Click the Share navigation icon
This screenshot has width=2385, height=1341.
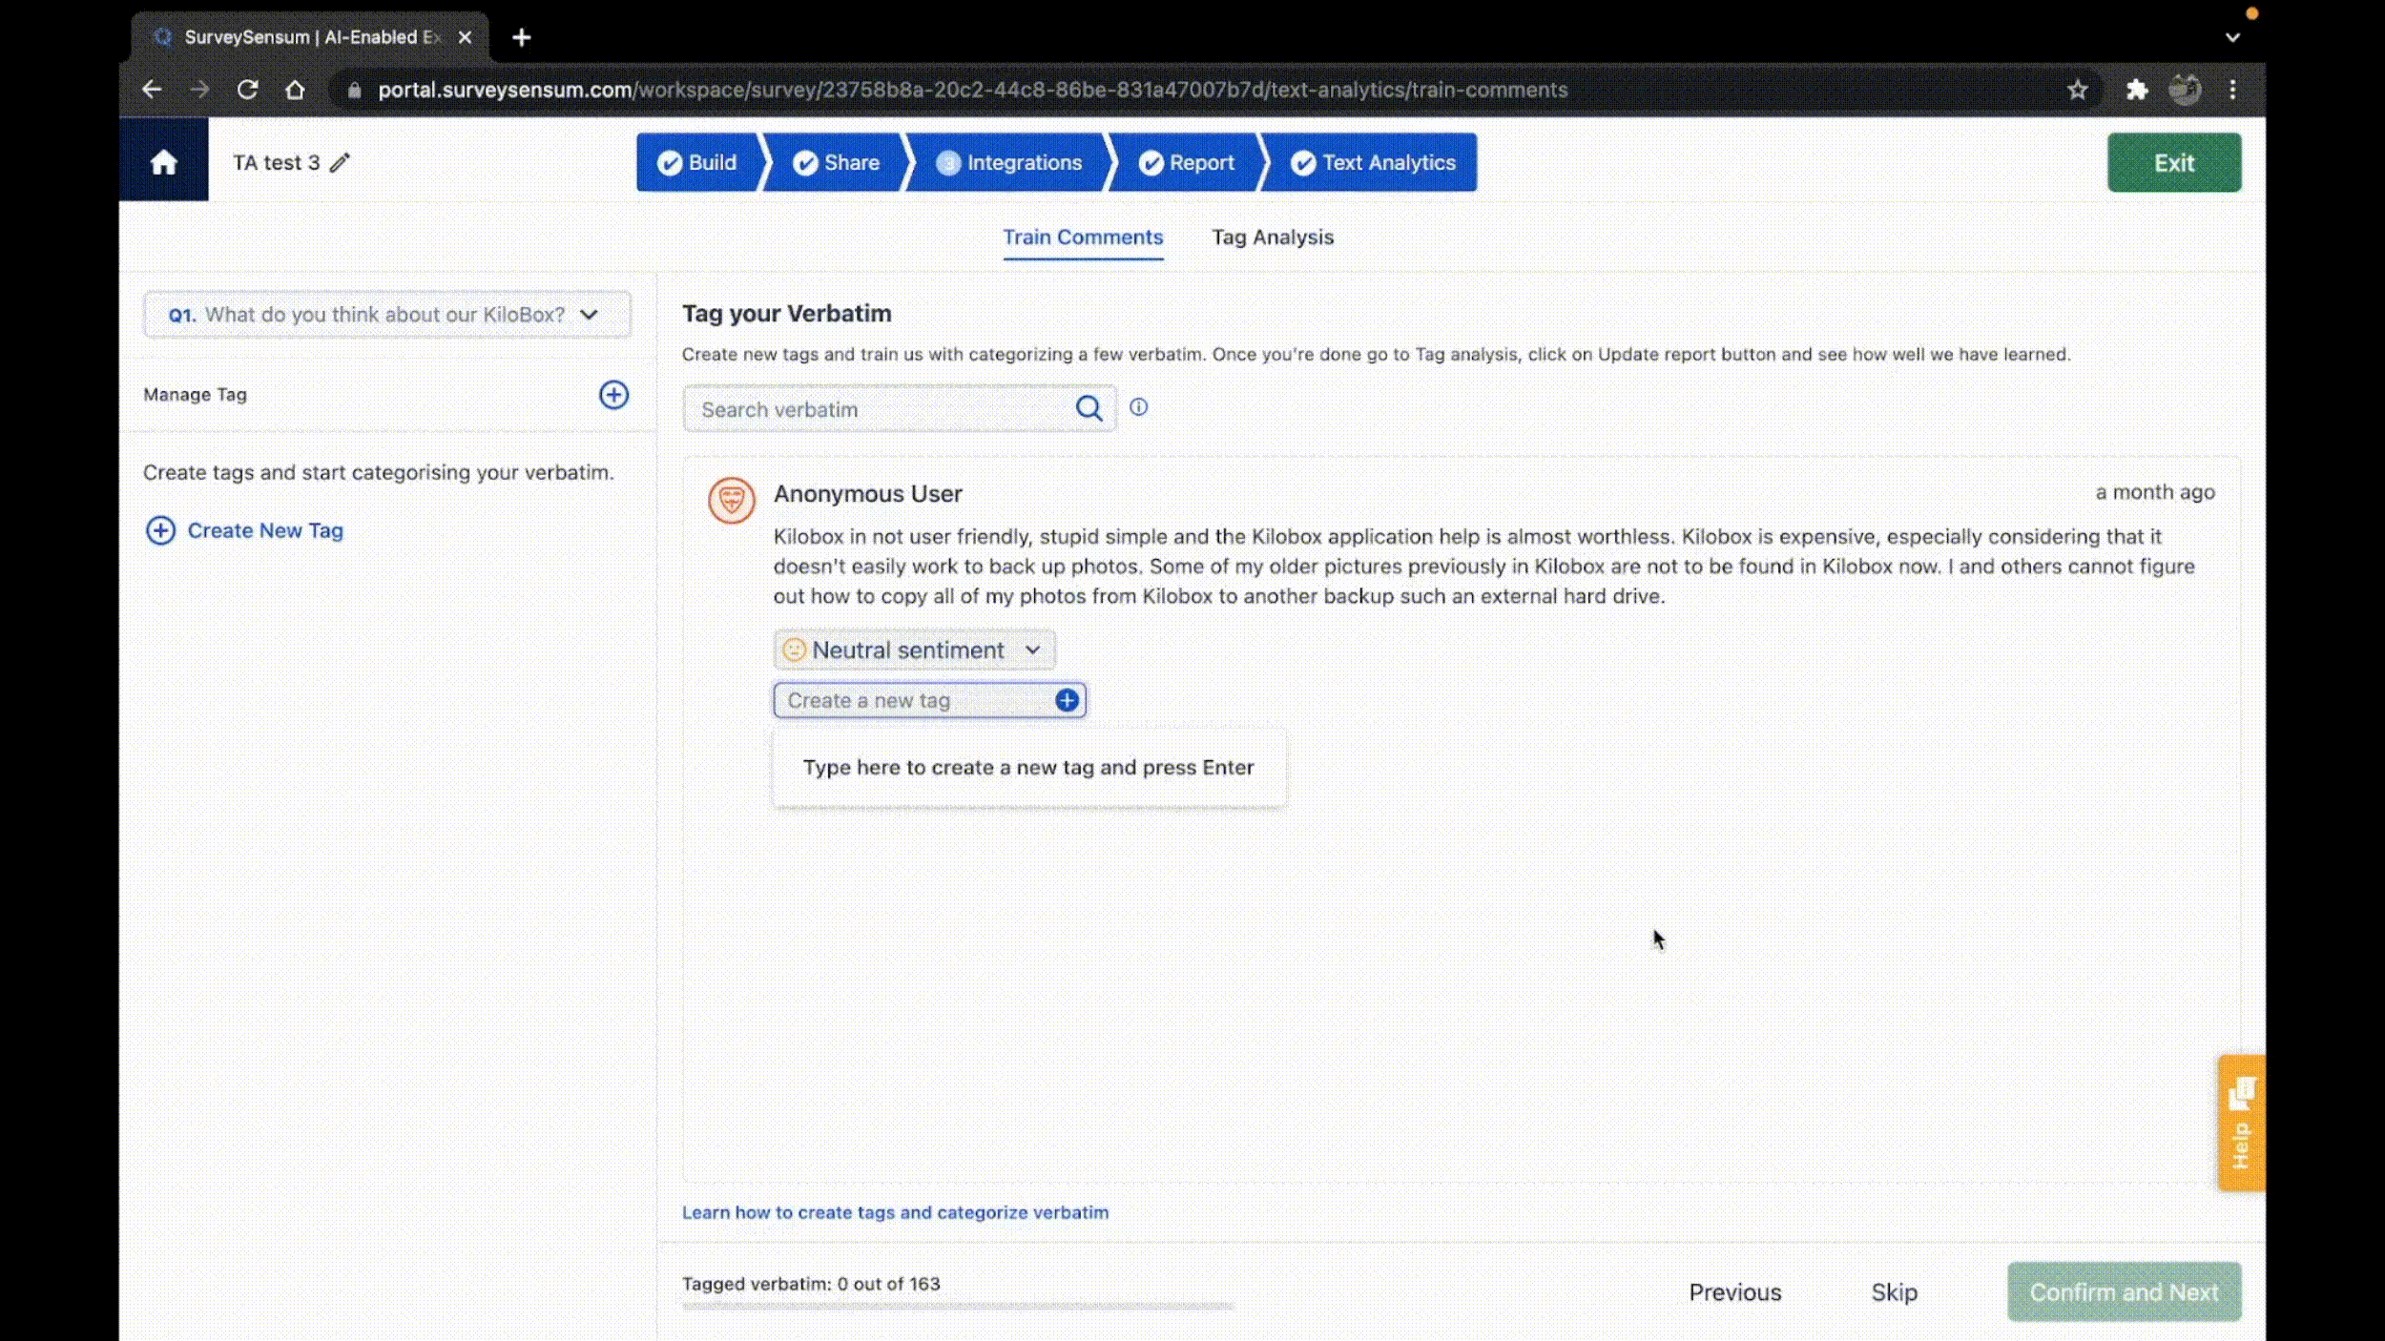click(x=837, y=162)
